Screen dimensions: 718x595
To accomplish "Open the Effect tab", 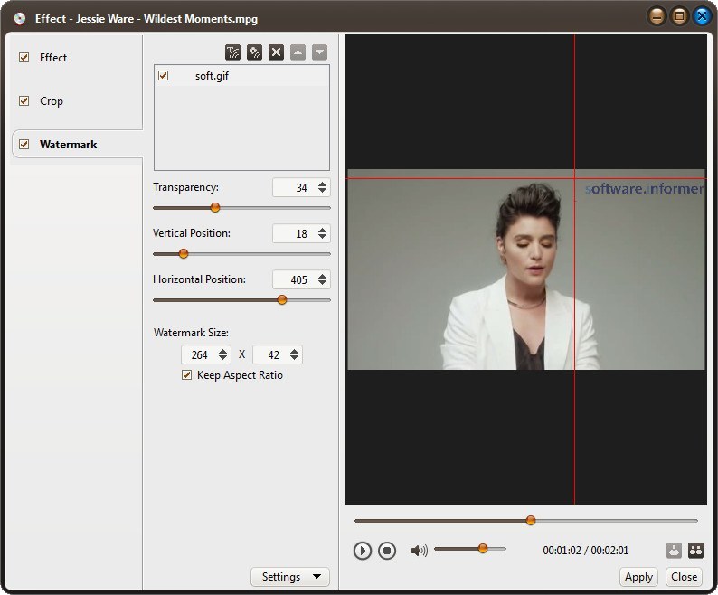I will click(53, 58).
